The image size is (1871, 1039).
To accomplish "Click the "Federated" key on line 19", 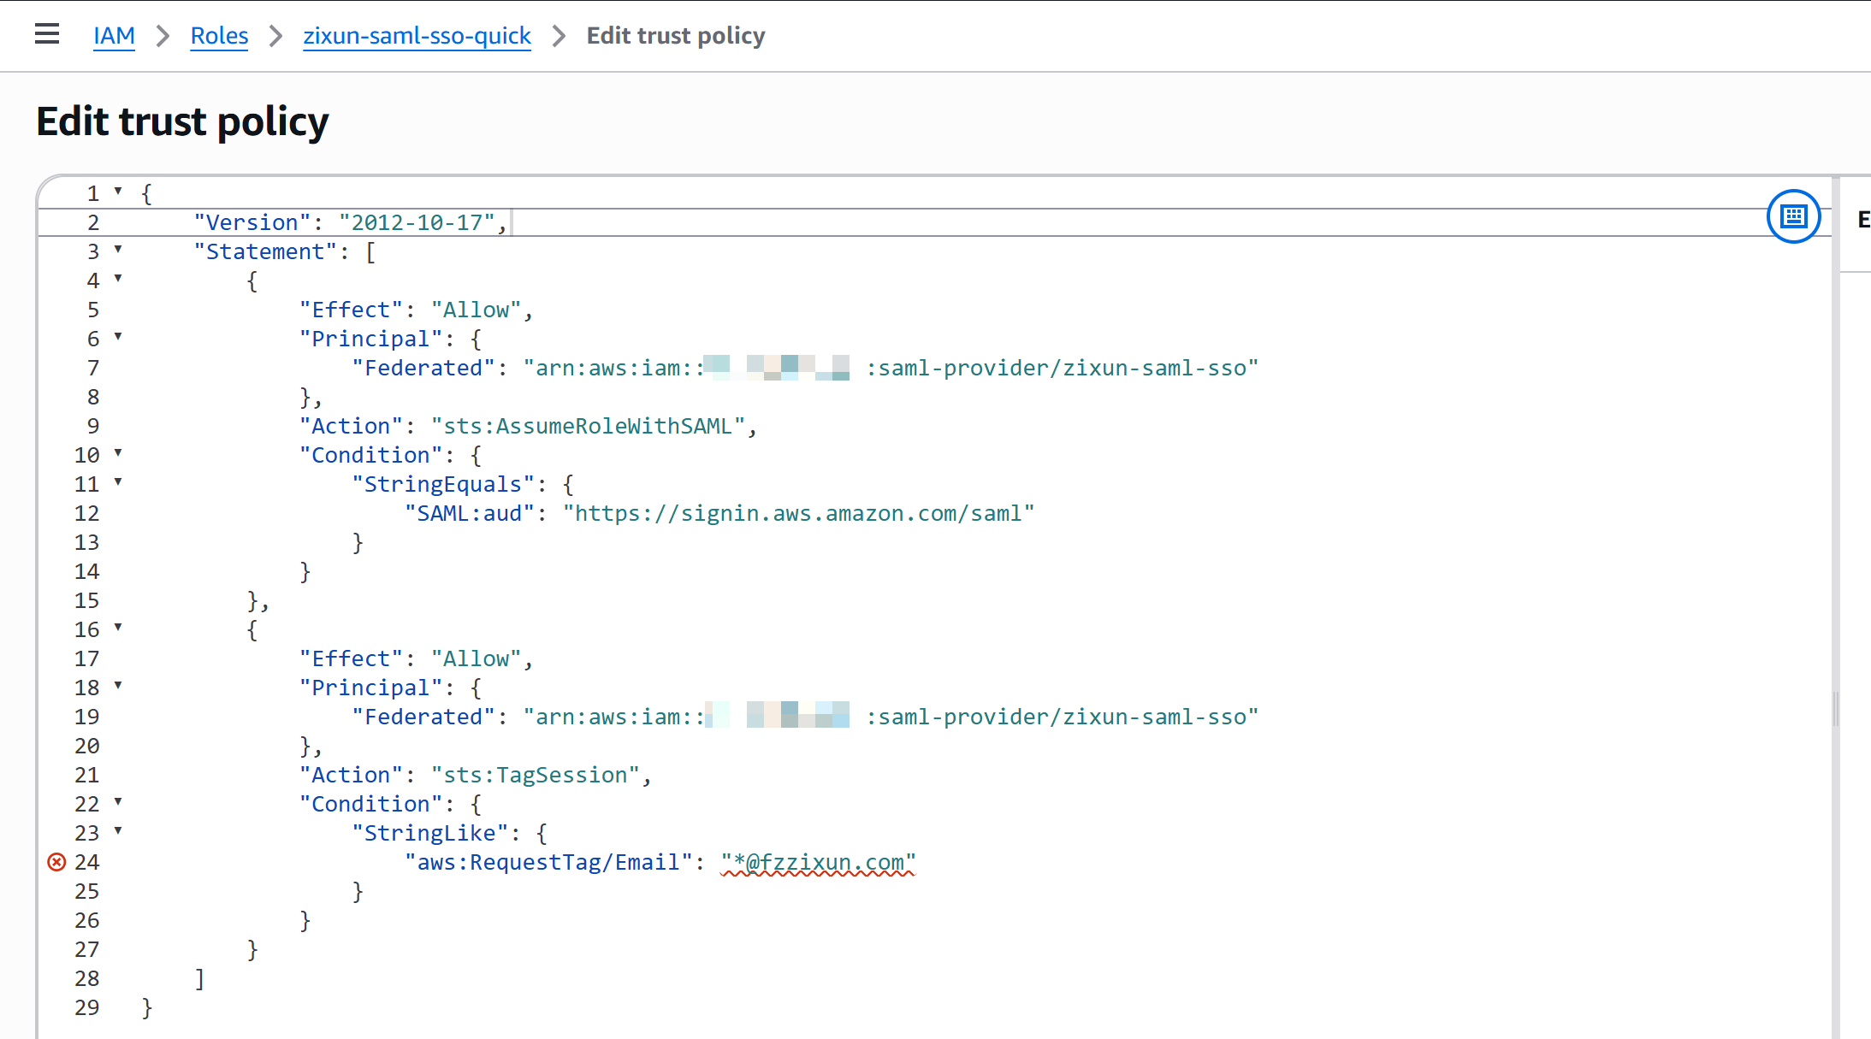I will click(423, 717).
